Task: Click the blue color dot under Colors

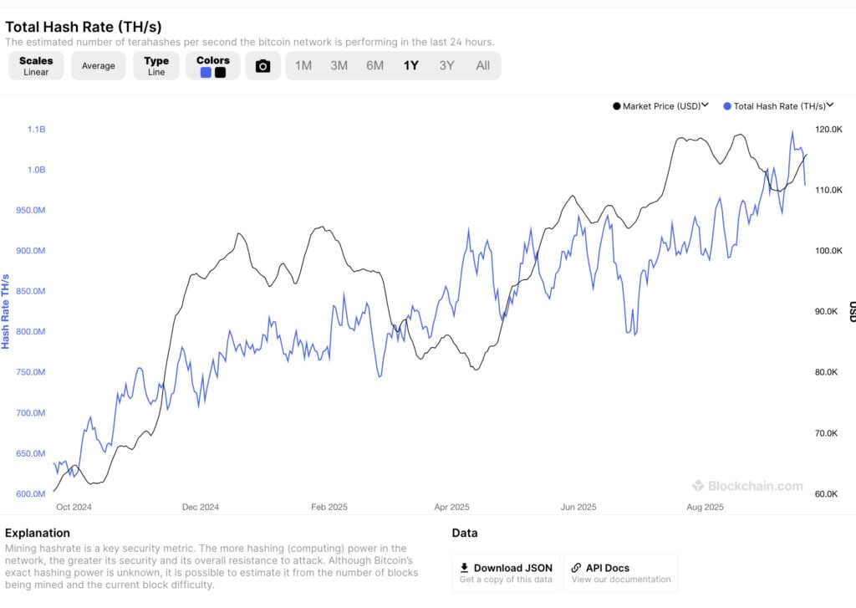Action: tap(205, 73)
